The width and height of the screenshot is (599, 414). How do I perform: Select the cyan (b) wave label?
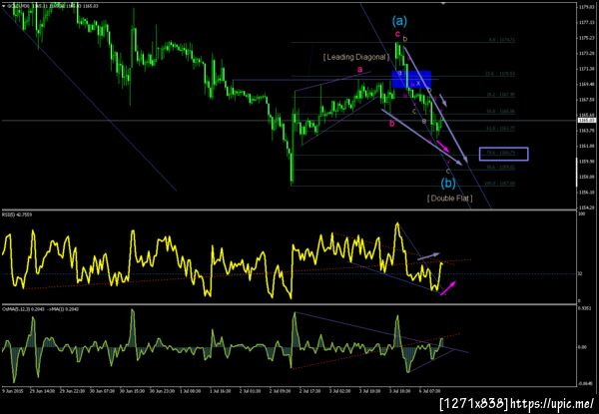448,184
